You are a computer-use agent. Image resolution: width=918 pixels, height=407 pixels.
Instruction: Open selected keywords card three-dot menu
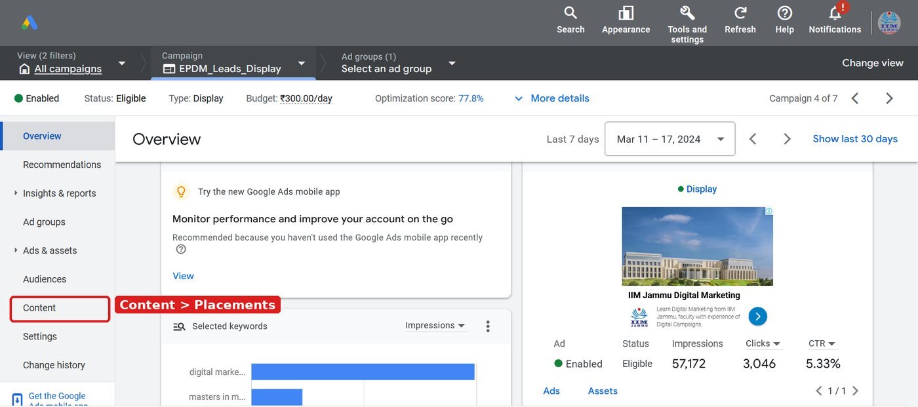pos(487,326)
